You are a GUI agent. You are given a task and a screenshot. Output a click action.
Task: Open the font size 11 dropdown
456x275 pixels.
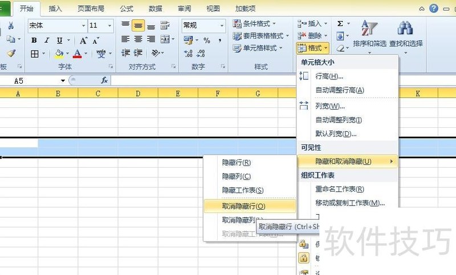109,26
